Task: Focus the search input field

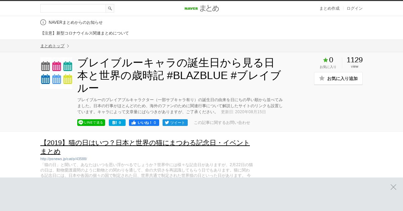Action: point(73,8)
